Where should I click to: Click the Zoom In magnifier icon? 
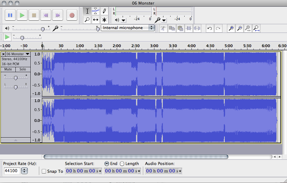[x=231, y=28]
